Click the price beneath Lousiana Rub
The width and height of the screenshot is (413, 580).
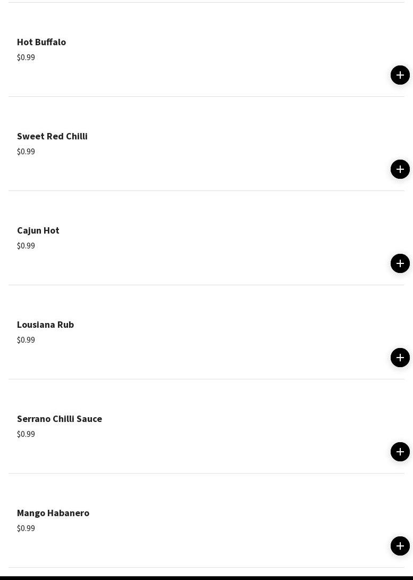pos(26,340)
